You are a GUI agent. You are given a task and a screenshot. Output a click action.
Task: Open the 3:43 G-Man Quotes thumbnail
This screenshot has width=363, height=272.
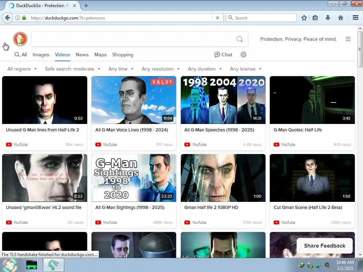coord(312,100)
